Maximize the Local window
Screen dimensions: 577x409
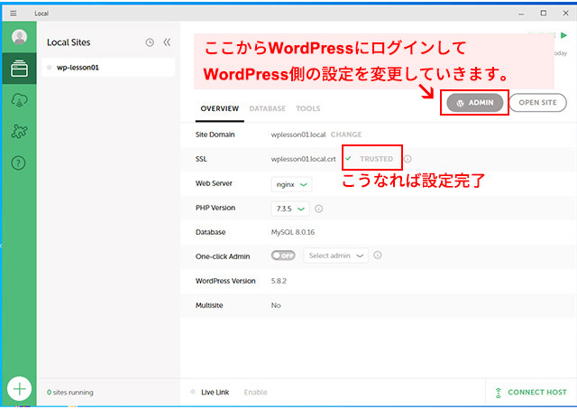[x=543, y=14]
